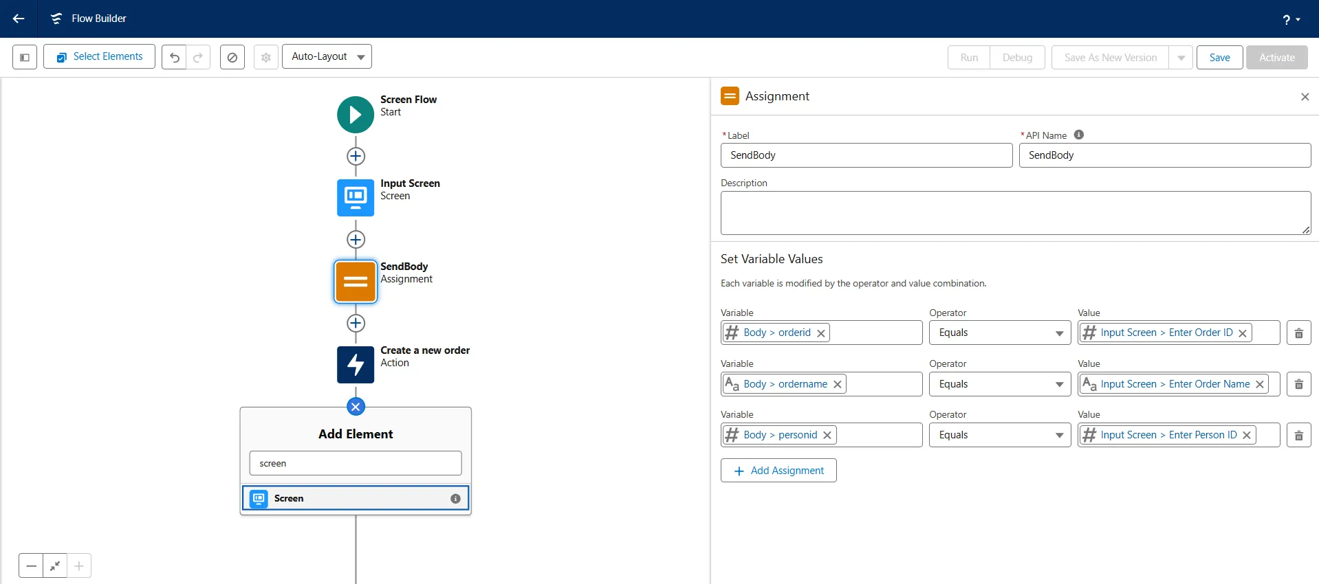Viewport: 1319px width, 584px height.
Task: Click the Add Assignment button
Action: 778,471
